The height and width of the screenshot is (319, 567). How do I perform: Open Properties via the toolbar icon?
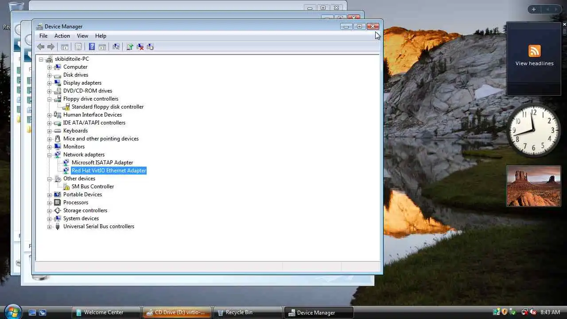point(78,47)
